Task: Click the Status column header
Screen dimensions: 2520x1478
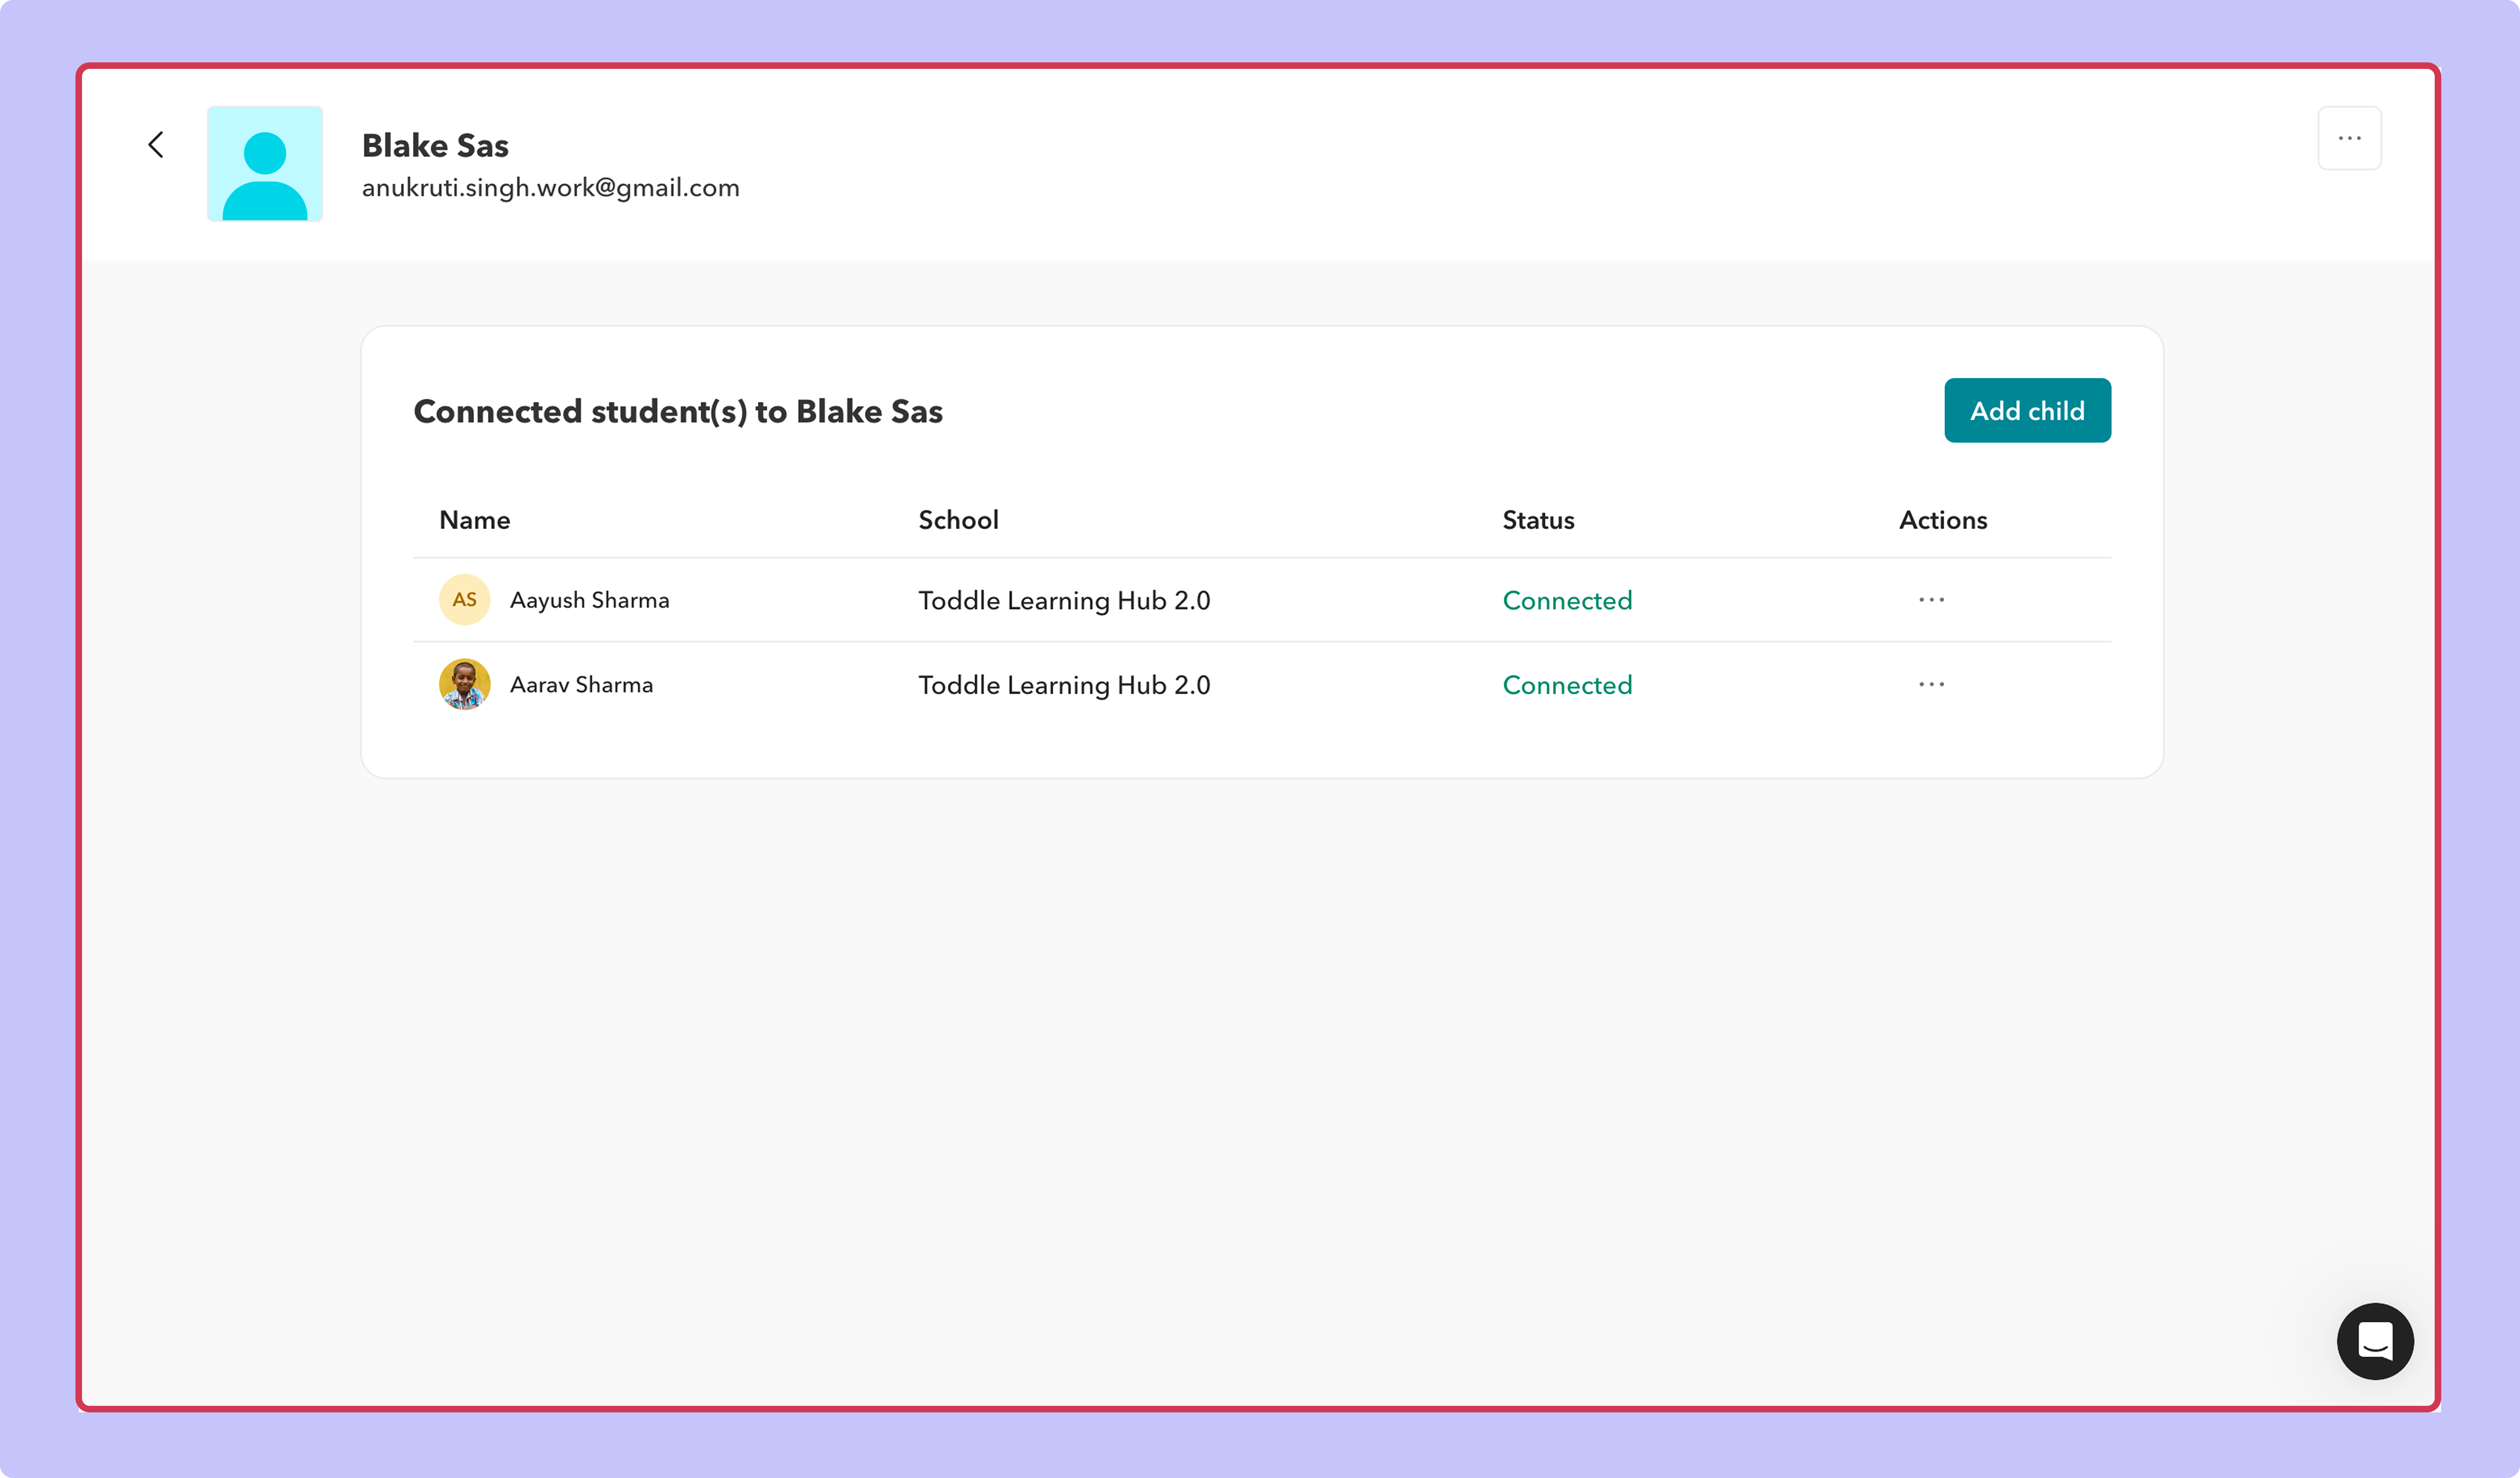Action: (1538, 520)
